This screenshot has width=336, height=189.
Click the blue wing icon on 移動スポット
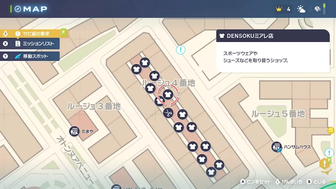(18, 56)
